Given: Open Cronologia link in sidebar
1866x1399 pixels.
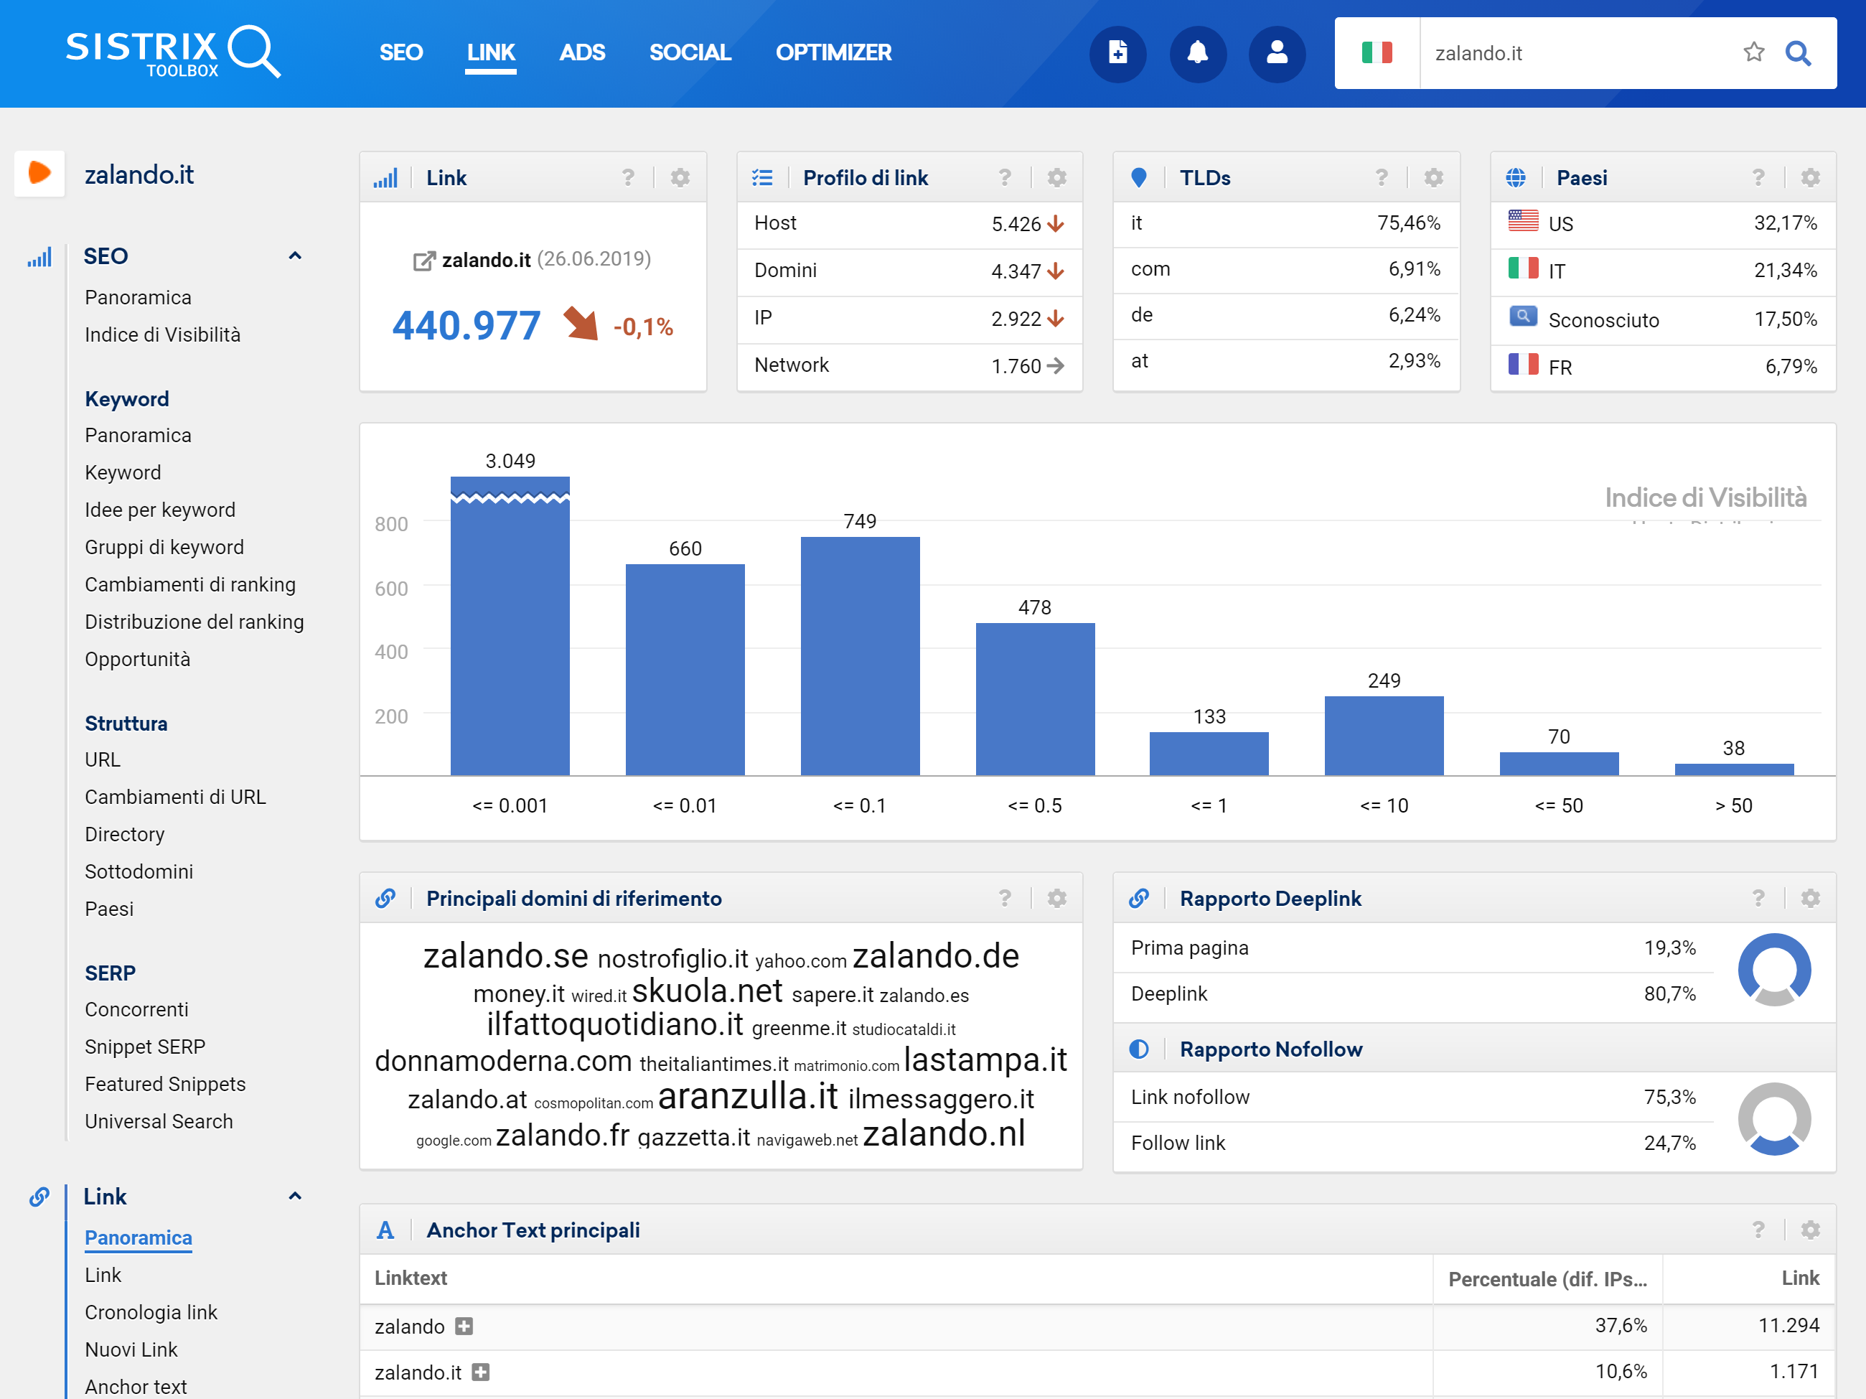Looking at the screenshot, I should pyautogui.click(x=150, y=1312).
